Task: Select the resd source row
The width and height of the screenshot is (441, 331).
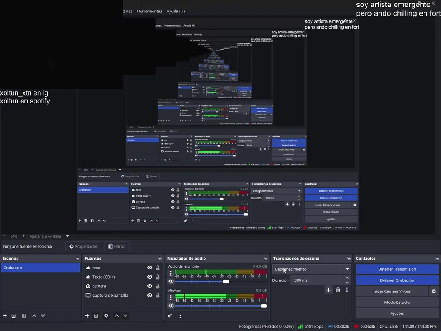Action: tap(123, 268)
